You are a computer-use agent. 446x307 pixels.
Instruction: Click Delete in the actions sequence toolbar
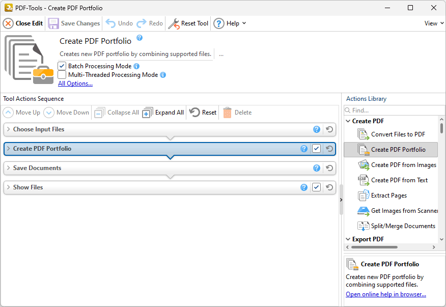[237, 113]
